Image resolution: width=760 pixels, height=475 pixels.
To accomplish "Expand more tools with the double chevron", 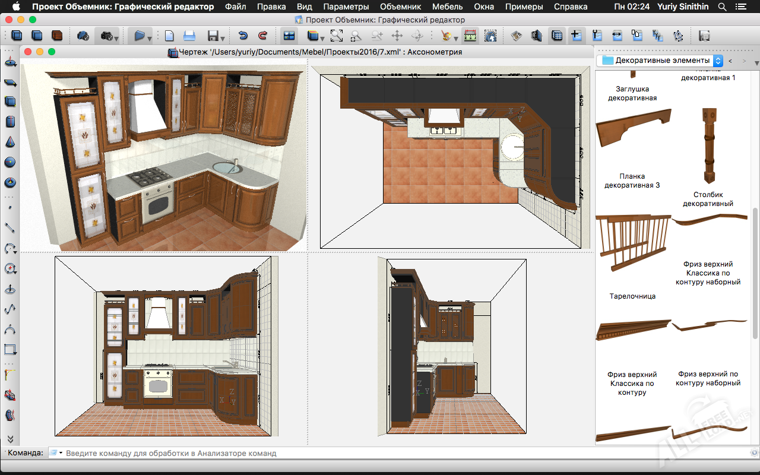I will [x=10, y=439].
